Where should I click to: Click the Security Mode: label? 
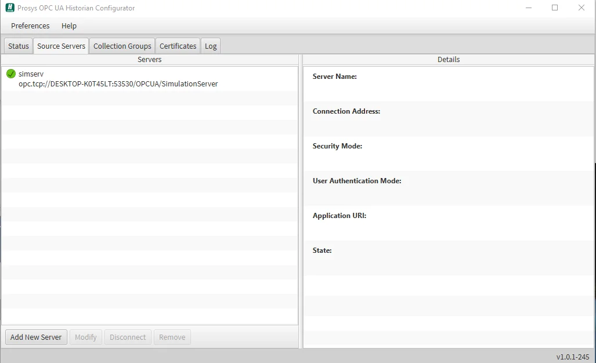337,146
